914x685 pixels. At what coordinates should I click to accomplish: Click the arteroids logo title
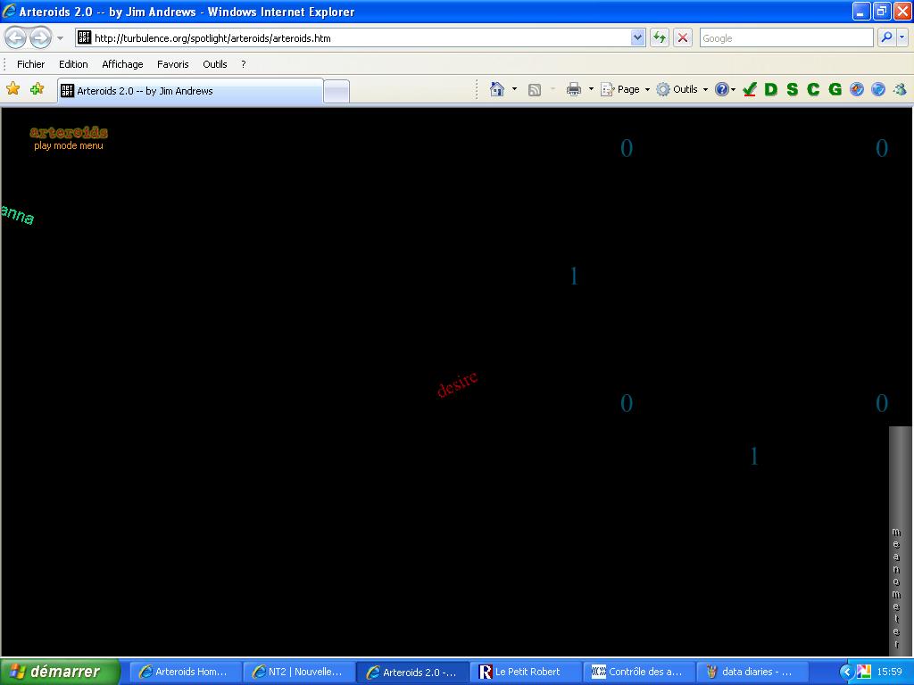coord(69,132)
